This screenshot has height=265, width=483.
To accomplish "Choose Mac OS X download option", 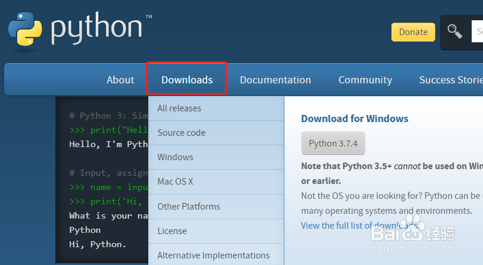I will 216,182.
